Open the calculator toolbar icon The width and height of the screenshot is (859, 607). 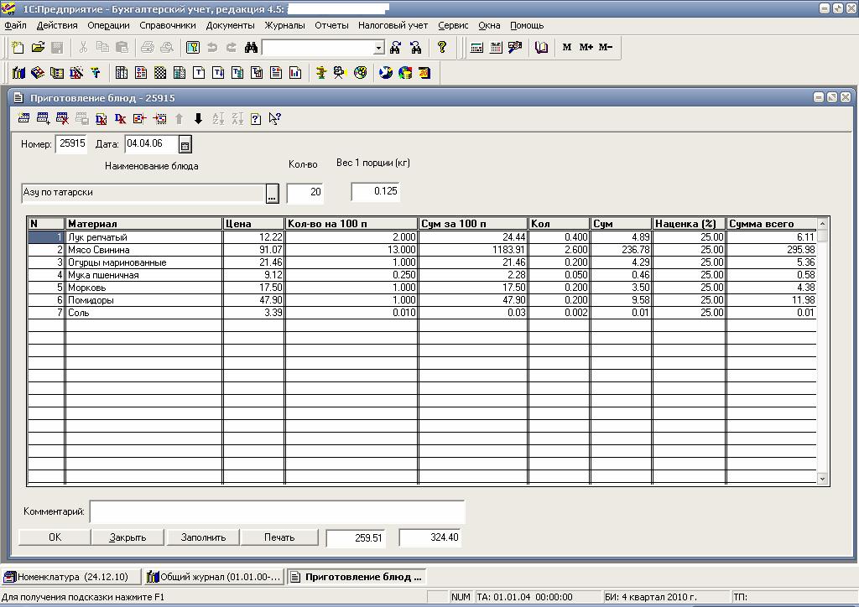point(476,48)
